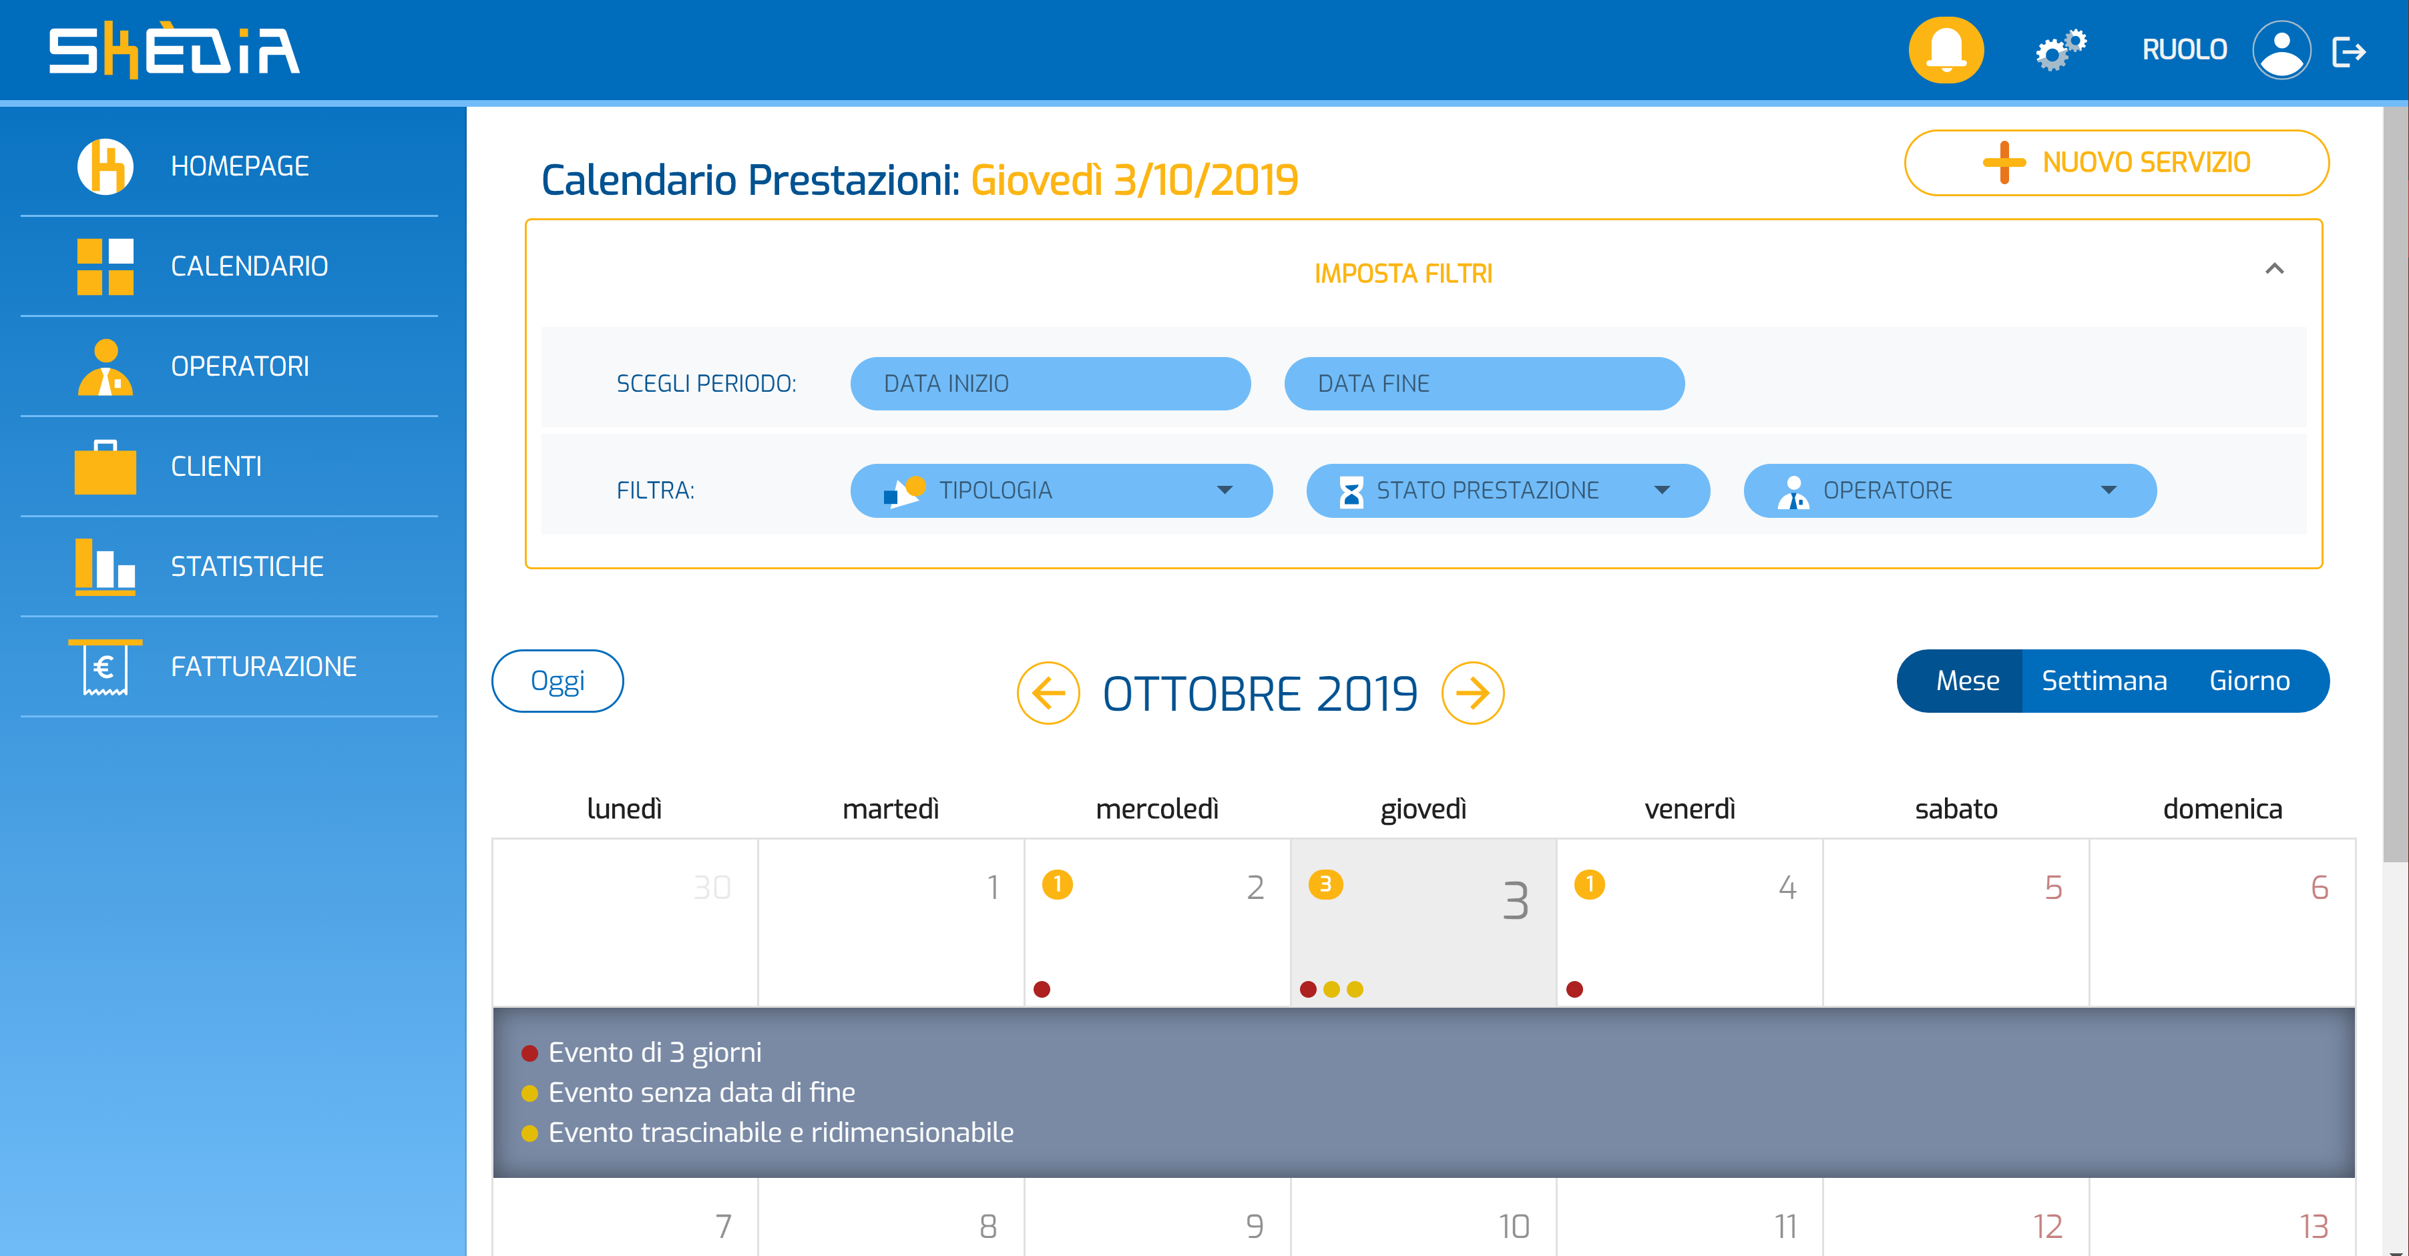Open the notifications bell icon
Image resolution: width=2409 pixels, height=1256 pixels.
[1945, 49]
